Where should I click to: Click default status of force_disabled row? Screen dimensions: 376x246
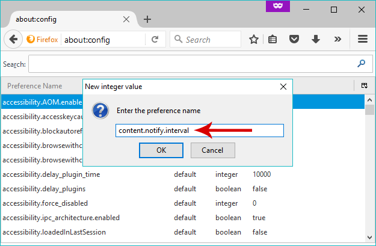click(185, 203)
